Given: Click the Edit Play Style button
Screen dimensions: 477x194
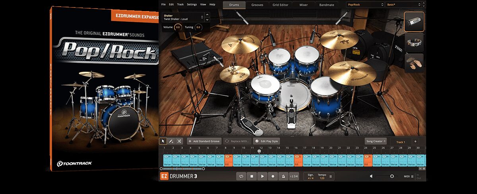Looking at the screenshot, I should (x=267, y=141).
